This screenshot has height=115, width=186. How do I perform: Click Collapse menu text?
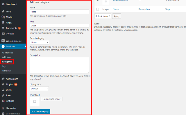(x=13, y=114)
